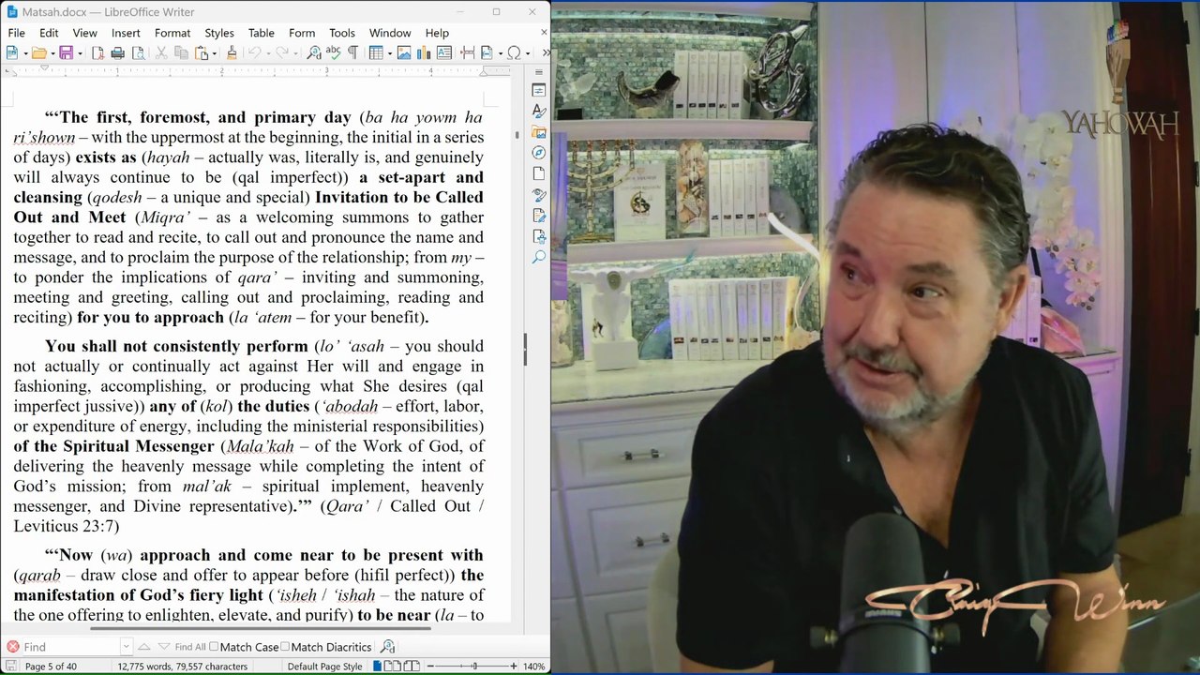Find the next match with down arrow
The height and width of the screenshot is (675, 1200).
(x=164, y=647)
